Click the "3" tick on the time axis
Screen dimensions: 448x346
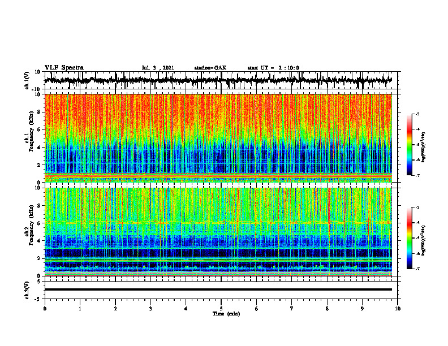click(x=150, y=309)
